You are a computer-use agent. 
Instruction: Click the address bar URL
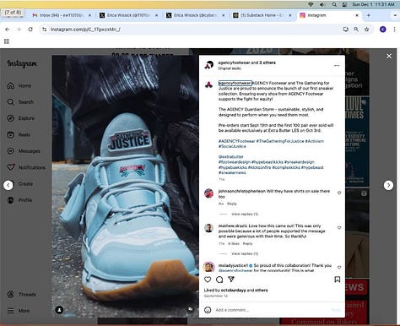point(85,30)
